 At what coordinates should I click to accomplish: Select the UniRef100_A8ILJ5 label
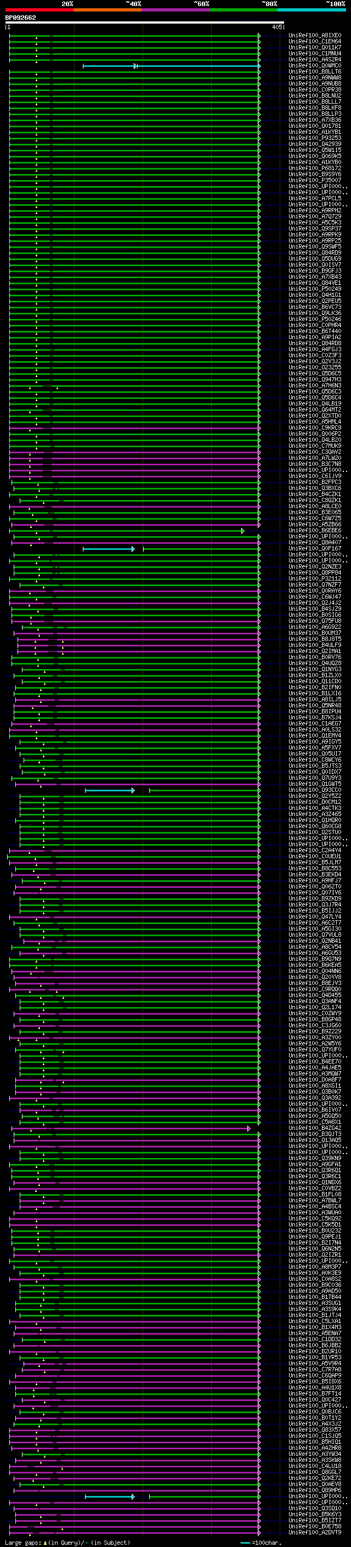(314, 700)
